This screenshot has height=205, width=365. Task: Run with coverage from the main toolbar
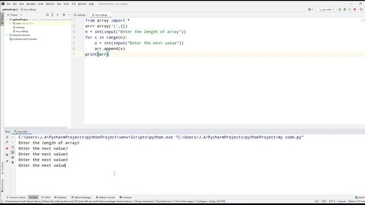(x=350, y=10)
